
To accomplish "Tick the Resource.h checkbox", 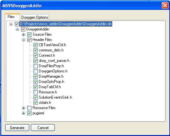I will (35, 92).
